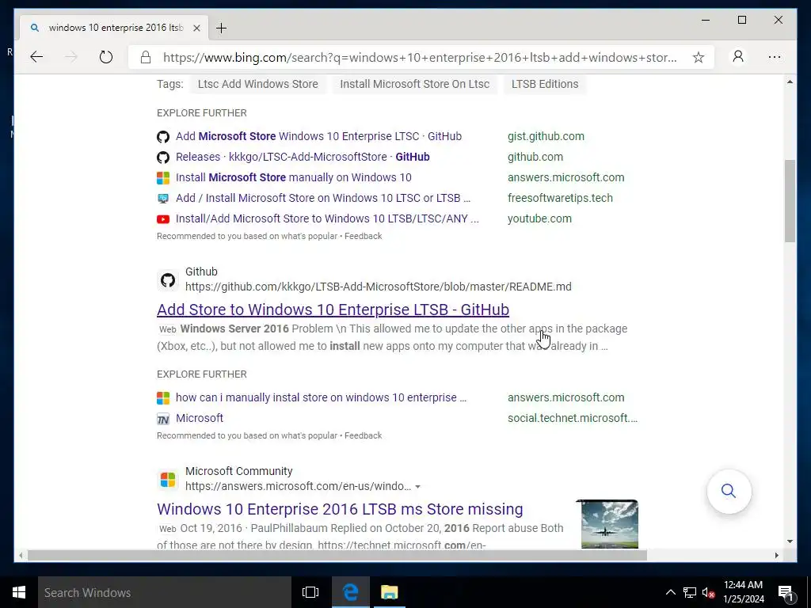Image resolution: width=811 pixels, height=608 pixels.
Task: Click freesoftwaretips.tech domain text
Action: point(560,198)
